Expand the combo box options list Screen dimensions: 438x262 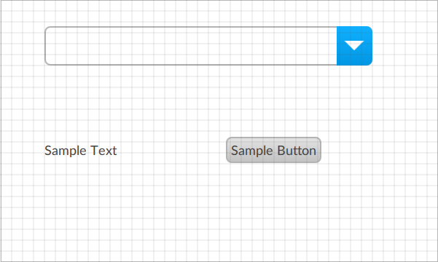pyautogui.click(x=354, y=46)
